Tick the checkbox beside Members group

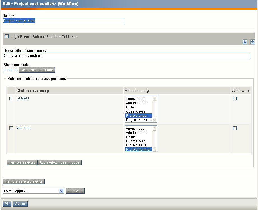(x=11, y=128)
